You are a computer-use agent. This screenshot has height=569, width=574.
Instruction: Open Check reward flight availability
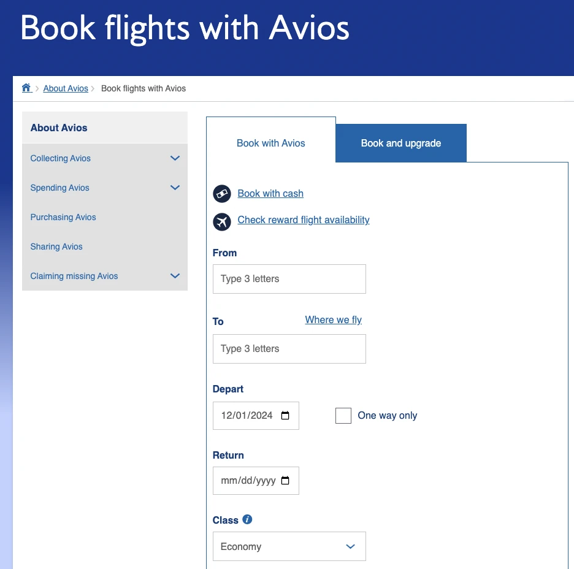303,220
